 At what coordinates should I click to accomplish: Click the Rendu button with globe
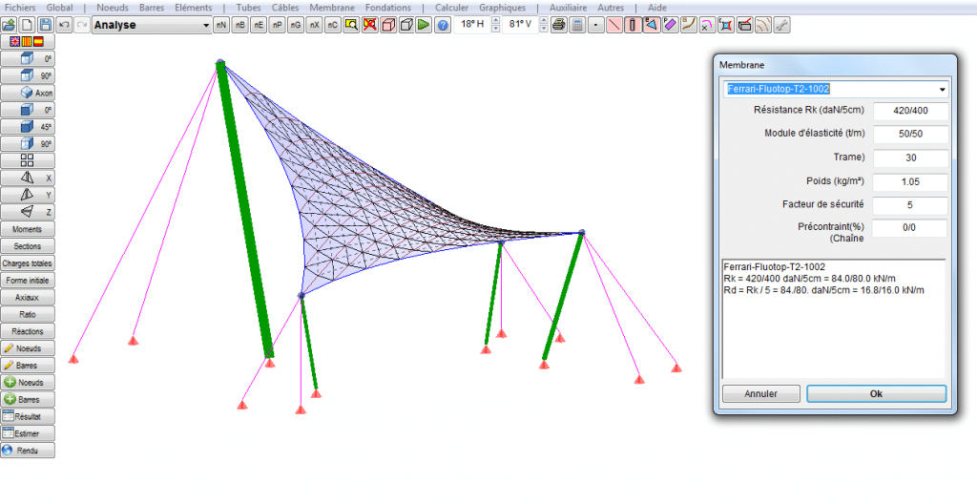28,450
